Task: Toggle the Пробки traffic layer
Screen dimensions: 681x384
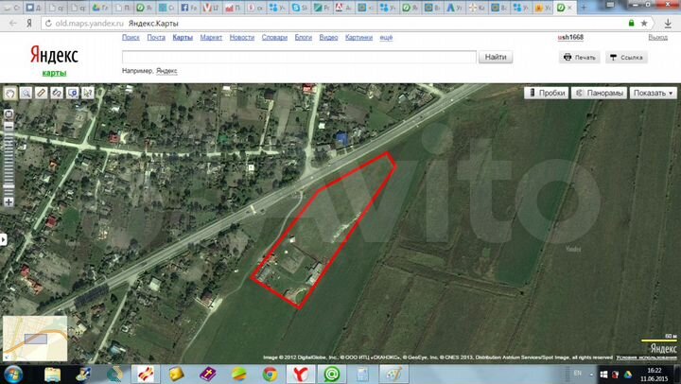Action: (548, 93)
